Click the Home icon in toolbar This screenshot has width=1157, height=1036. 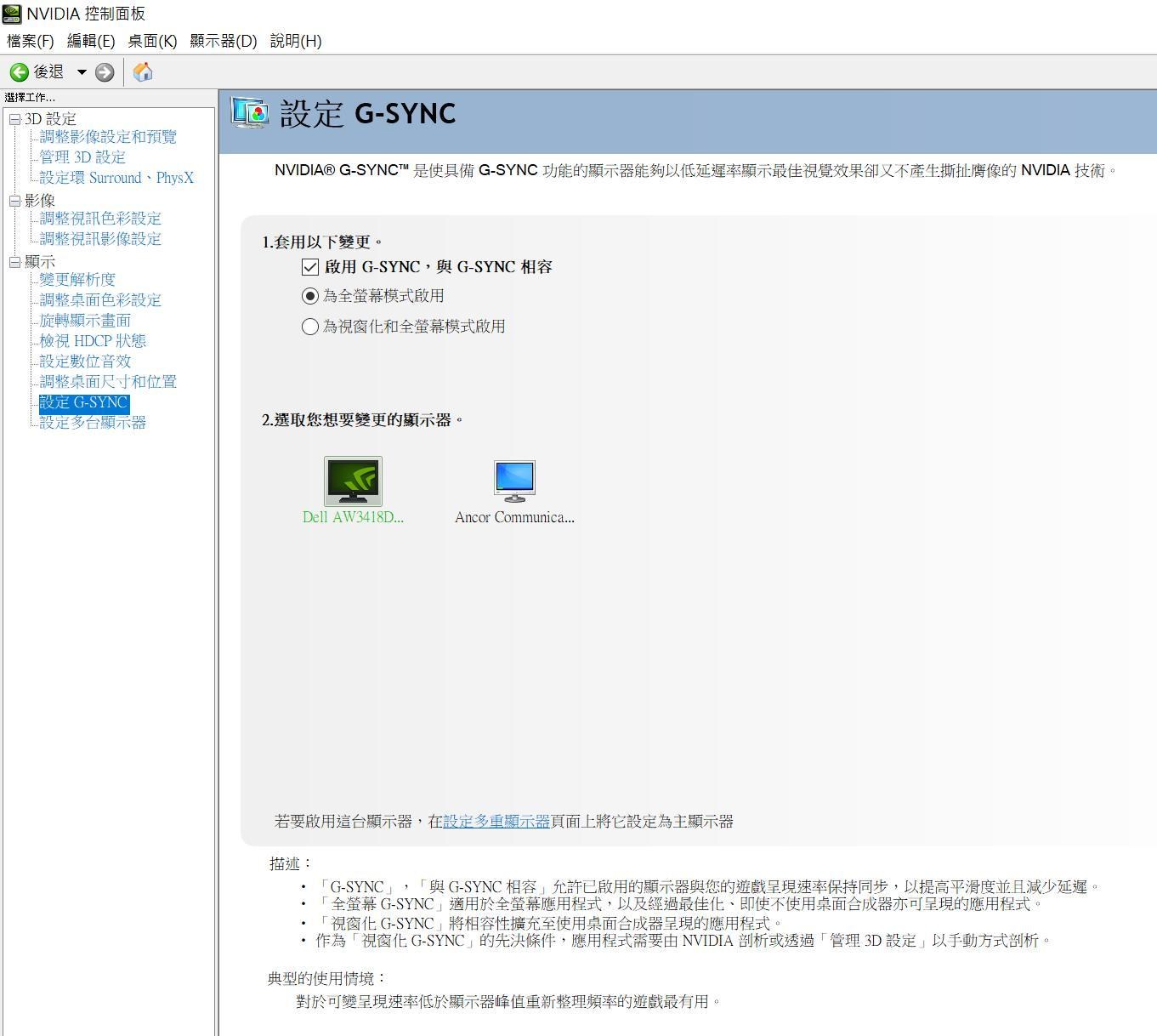(x=143, y=72)
